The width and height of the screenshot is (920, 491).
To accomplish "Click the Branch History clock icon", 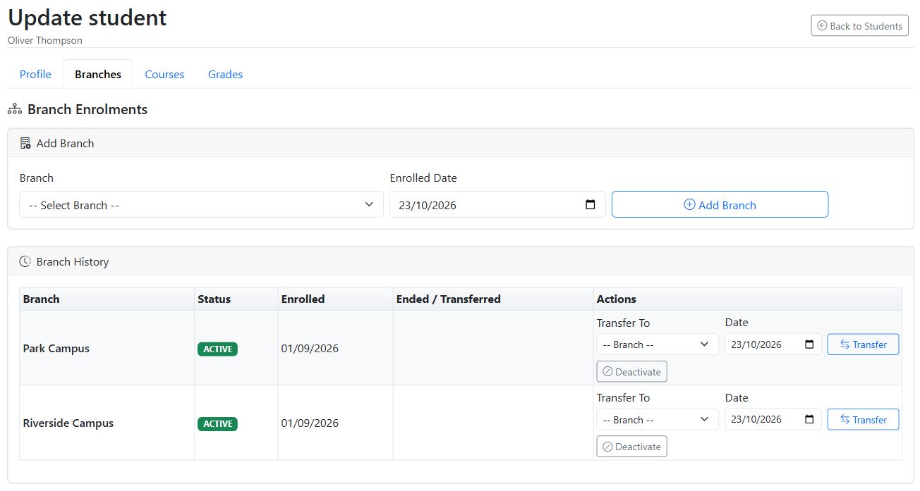I will tap(25, 261).
